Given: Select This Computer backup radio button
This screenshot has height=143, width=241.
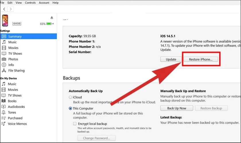Looking at the screenshot, I should pyautogui.click(x=70, y=108).
